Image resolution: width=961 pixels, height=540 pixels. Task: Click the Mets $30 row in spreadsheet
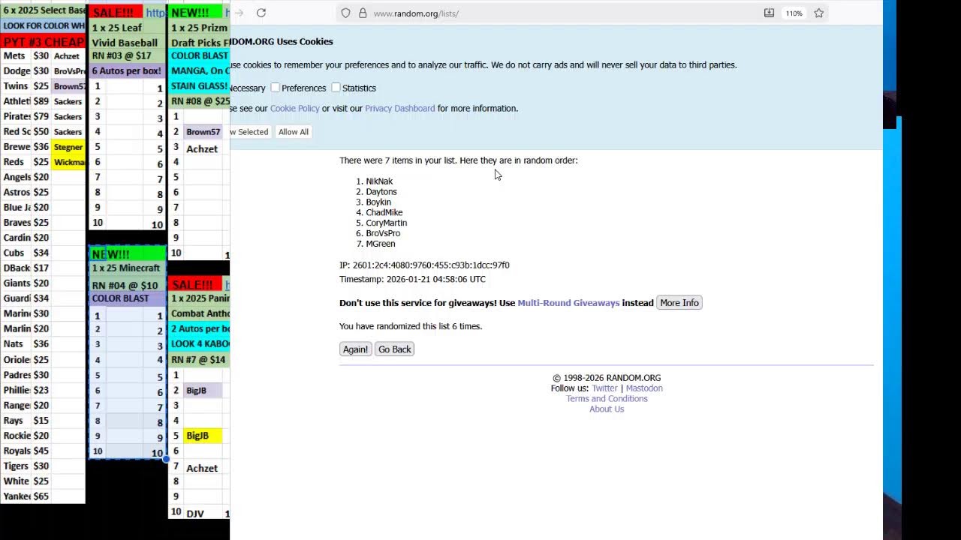click(43, 56)
